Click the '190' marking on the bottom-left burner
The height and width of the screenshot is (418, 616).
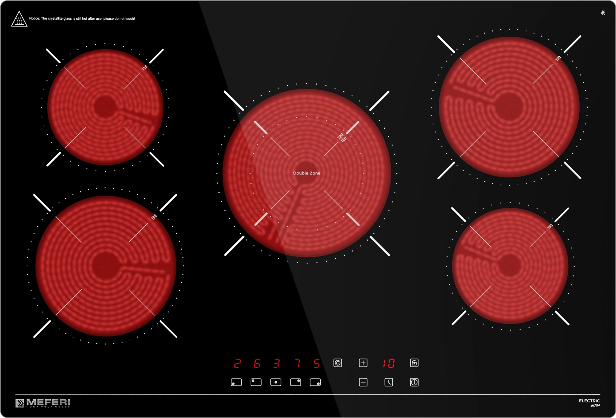point(154,217)
